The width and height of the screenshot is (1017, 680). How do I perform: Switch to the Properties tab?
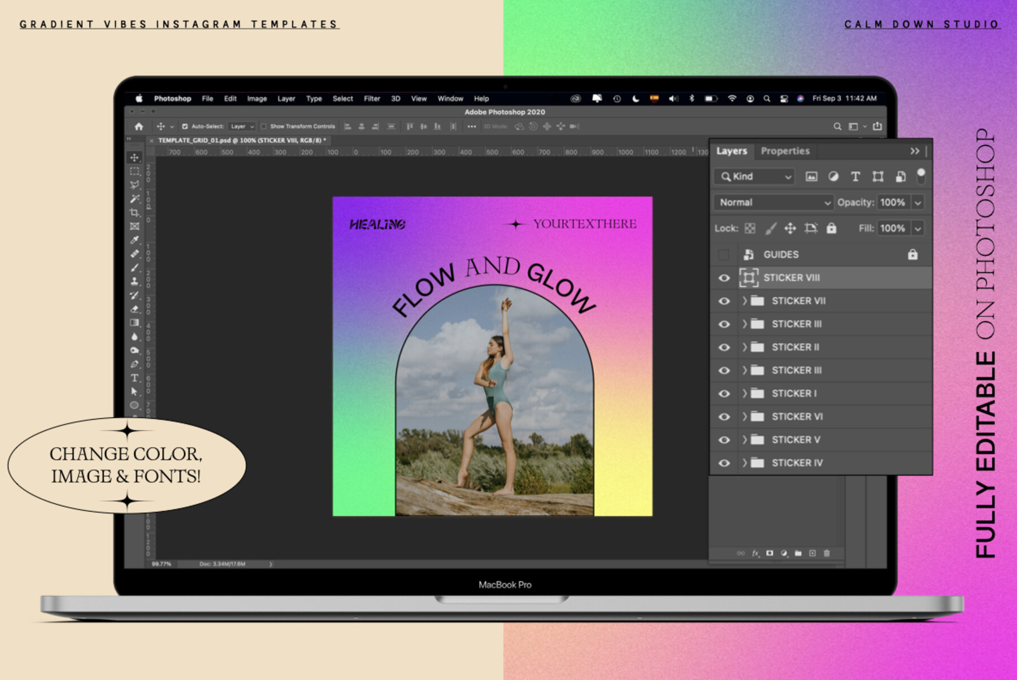(785, 151)
